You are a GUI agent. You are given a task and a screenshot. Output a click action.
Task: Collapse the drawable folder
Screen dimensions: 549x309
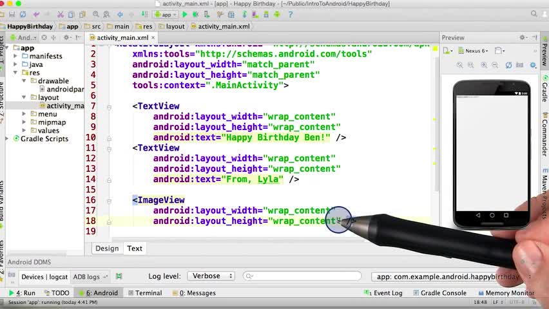(24, 81)
